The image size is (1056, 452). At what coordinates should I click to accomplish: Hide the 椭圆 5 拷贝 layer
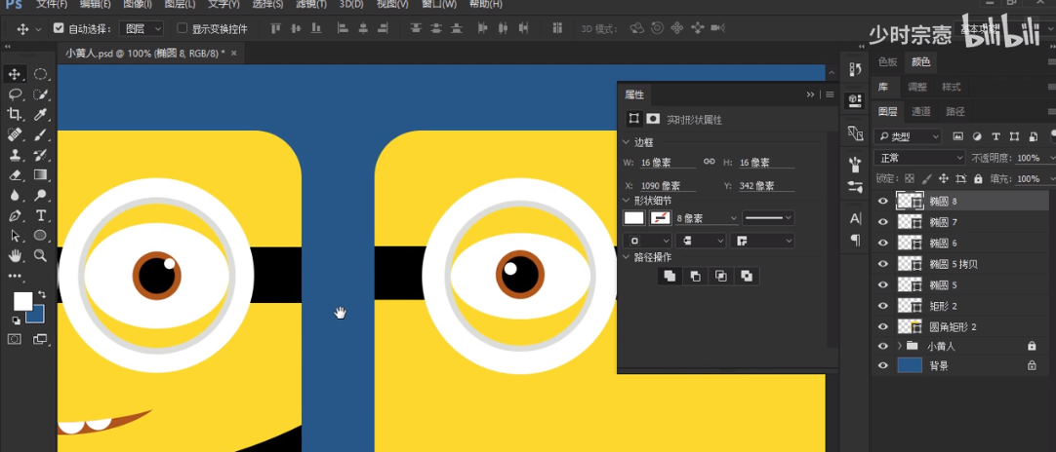[883, 264]
